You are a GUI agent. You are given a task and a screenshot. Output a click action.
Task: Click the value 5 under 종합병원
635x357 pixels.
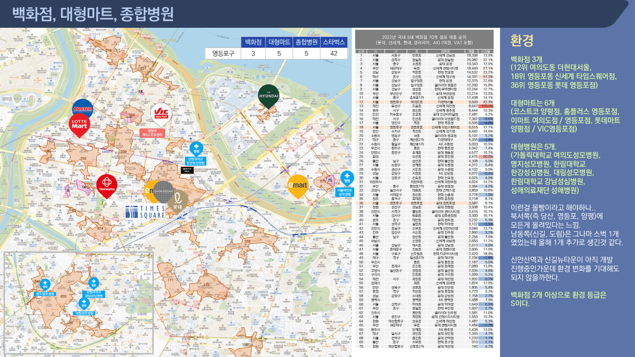click(305, 53)
